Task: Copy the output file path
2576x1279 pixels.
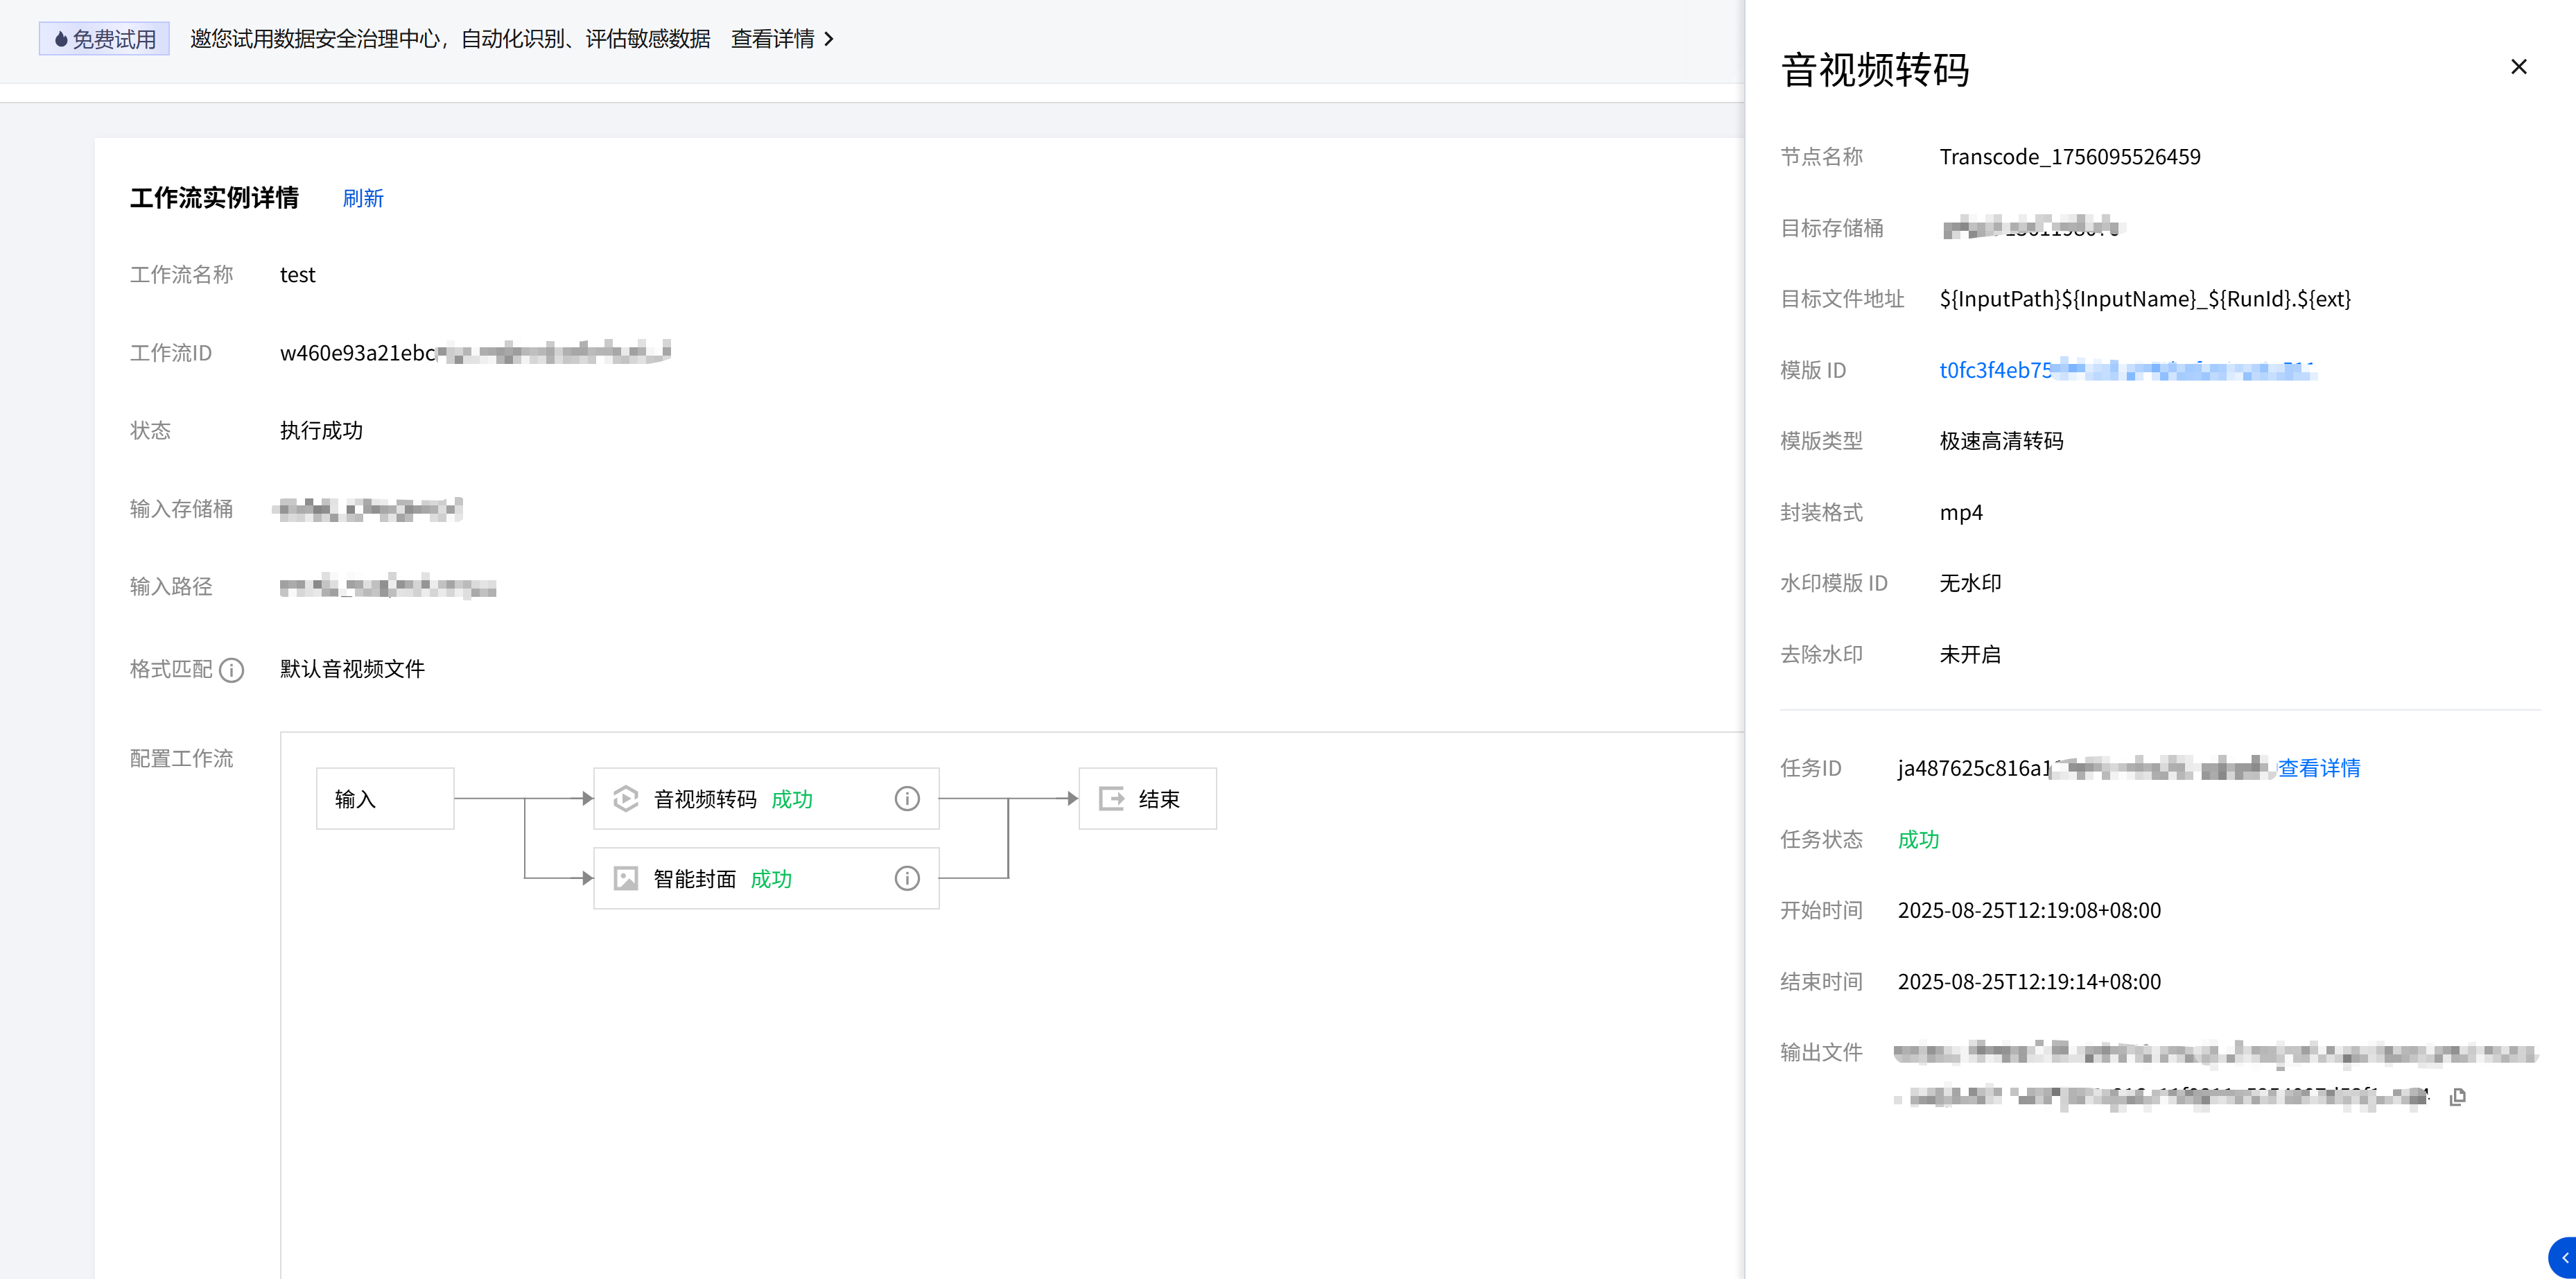Action: click(2457, 1097)
